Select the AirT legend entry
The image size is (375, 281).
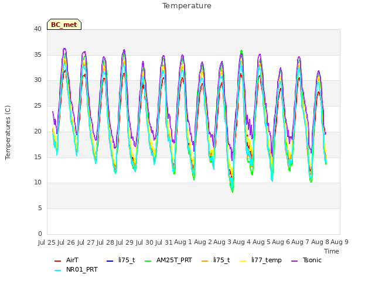(66, 260)
